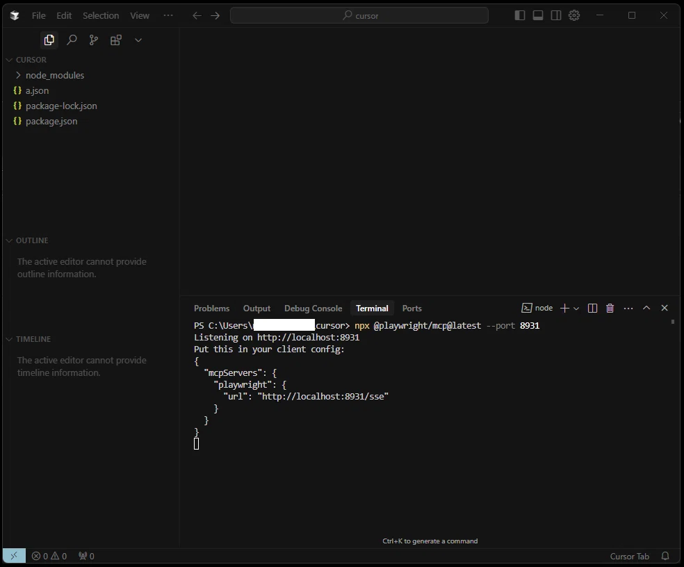Go forward with the right arrow
Screen dimensions: 684x567
[215, 16]
